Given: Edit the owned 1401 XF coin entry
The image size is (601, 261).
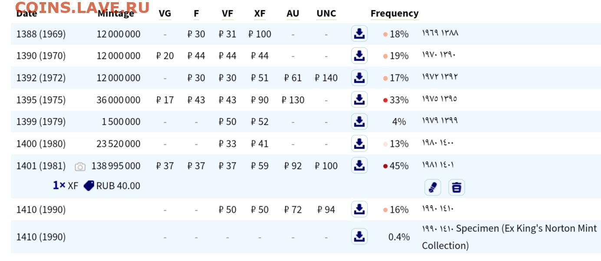Looking at the screenshot, I should point(433,187).
